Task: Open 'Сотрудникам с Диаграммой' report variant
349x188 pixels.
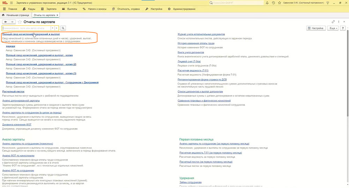Action: click(52, 83)
